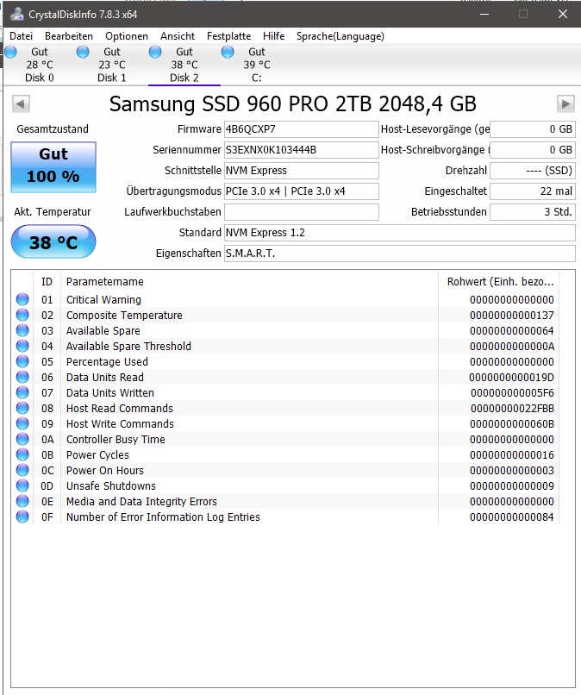Viewport: 581px width, 695px height.
Task: Open the Datei menu
Action: tap(21, 36)
